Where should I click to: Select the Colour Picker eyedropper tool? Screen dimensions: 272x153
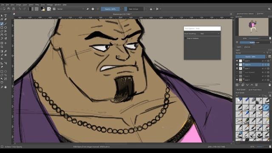[x=6, y=51]
